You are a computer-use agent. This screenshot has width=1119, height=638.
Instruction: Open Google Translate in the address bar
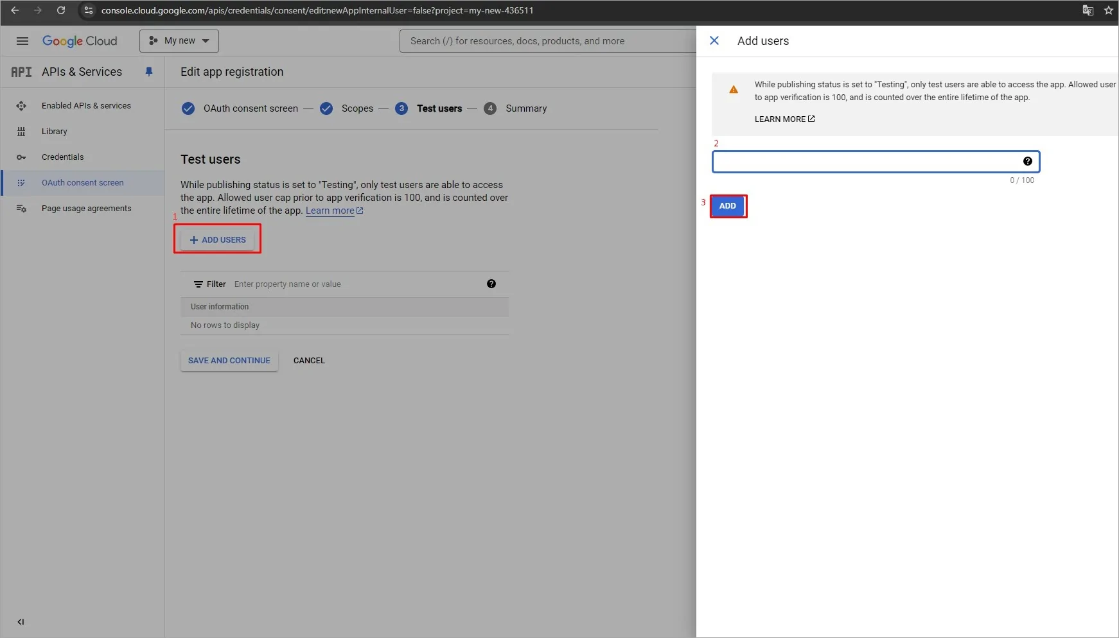click(1088, 10)
